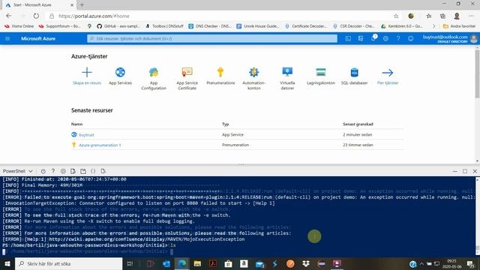Close the Cloud Shell panel
This screenshot has width=480, height=270.
tap(475, 171)
